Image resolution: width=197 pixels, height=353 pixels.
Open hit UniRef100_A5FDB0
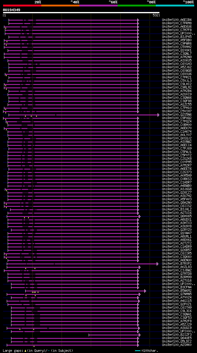tap(177, 40)
